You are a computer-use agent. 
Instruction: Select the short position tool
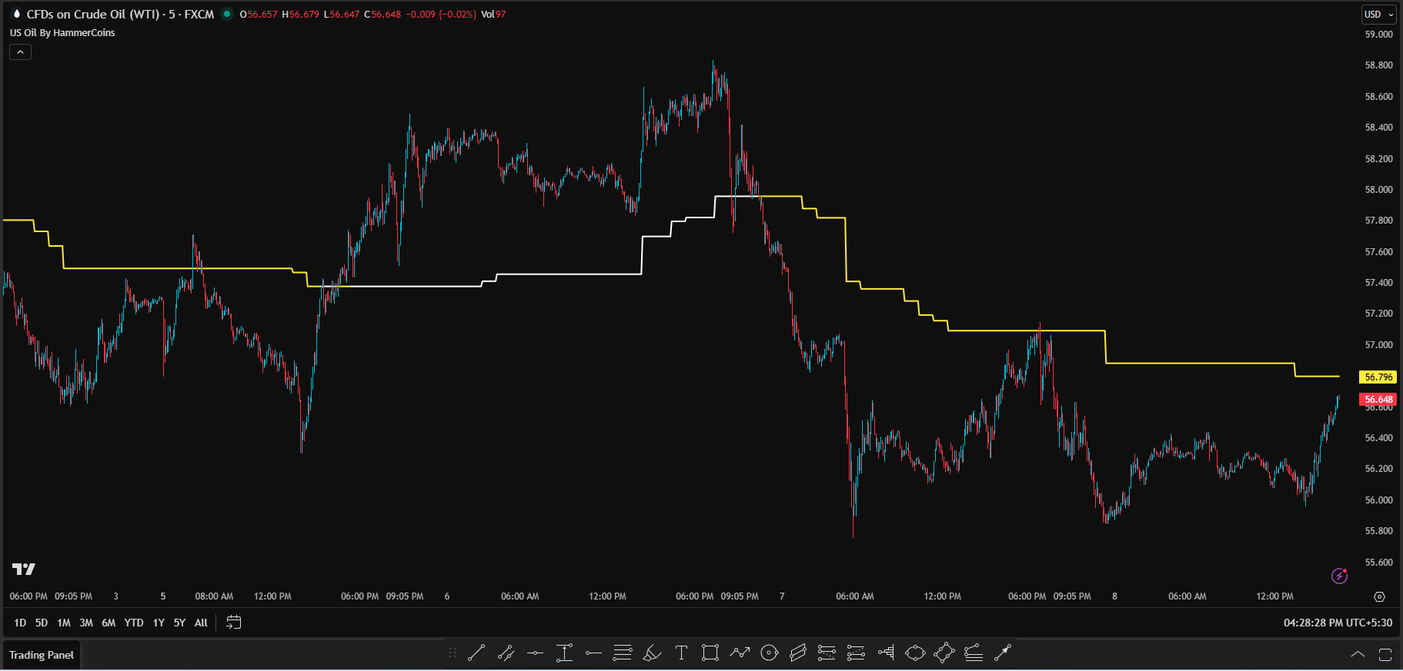(856, 653)
